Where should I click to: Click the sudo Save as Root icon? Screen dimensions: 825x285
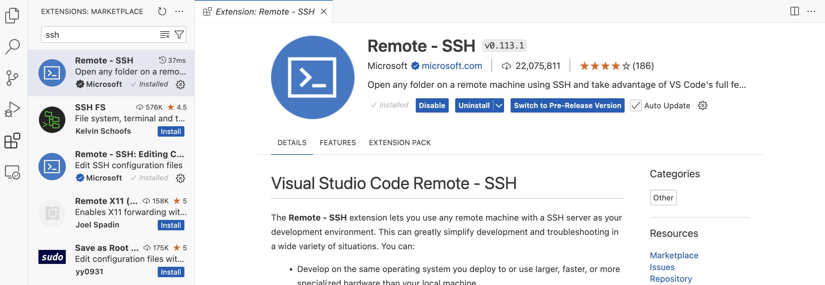pyautogui.click(x=52, y=257)
